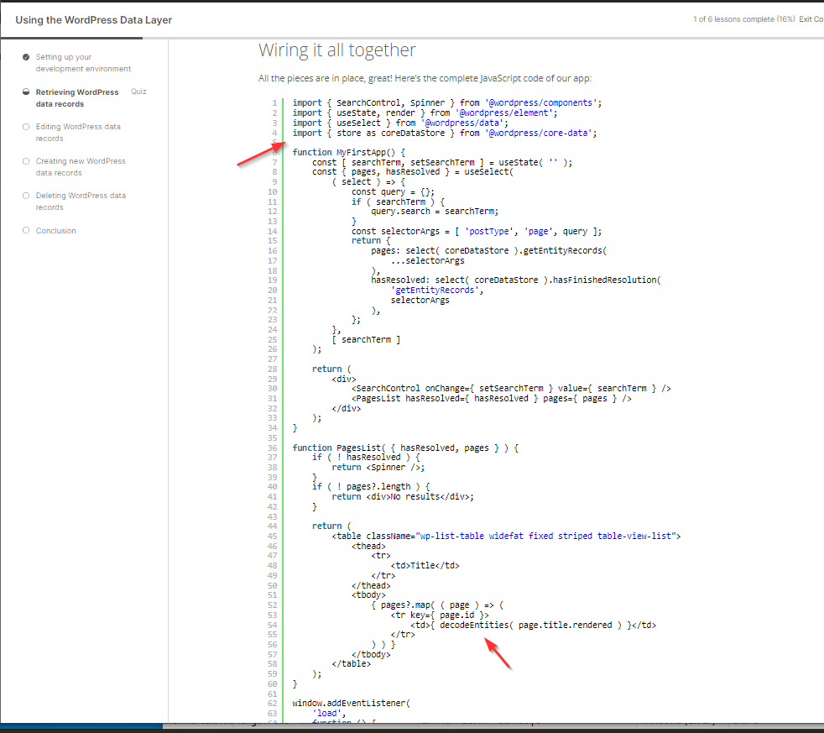Click the 'return <Spinner />;' code line
The width and height of the screenshot is (824, 733).
point(378,468)
